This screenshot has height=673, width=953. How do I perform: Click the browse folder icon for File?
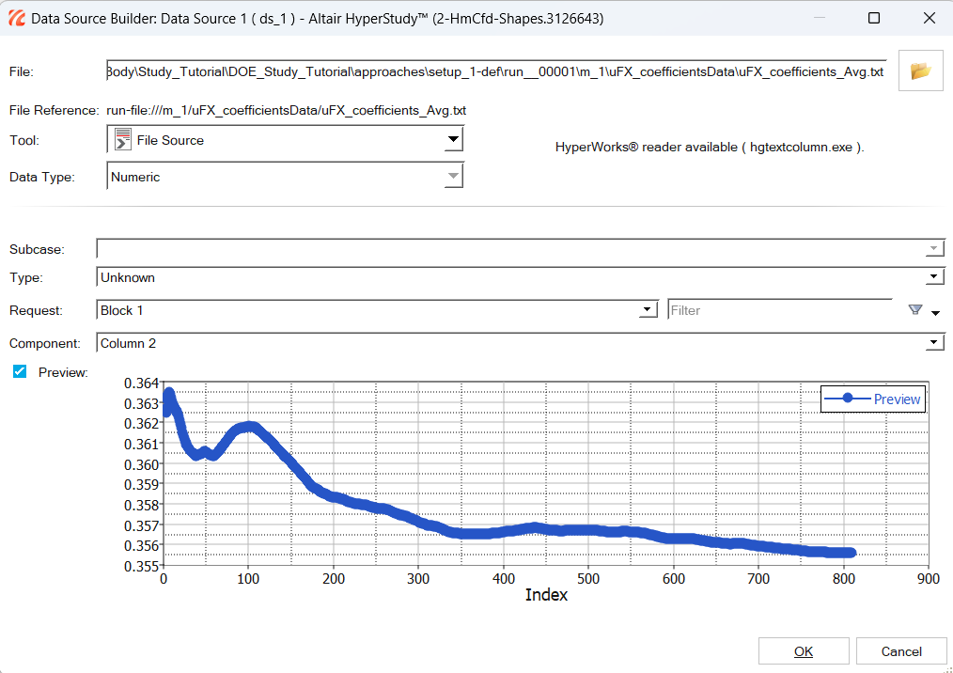click(920, 71)
